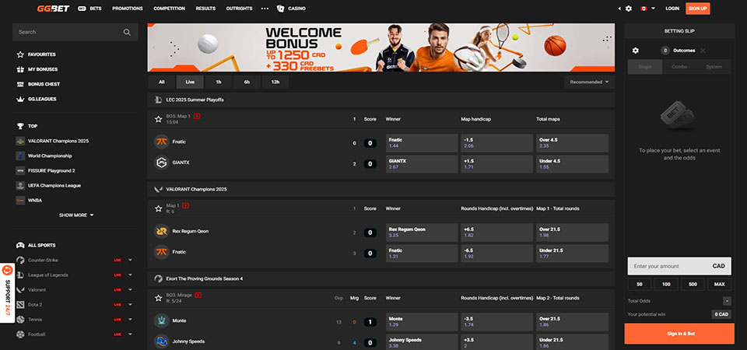Open the Casino cards icon

280,8
